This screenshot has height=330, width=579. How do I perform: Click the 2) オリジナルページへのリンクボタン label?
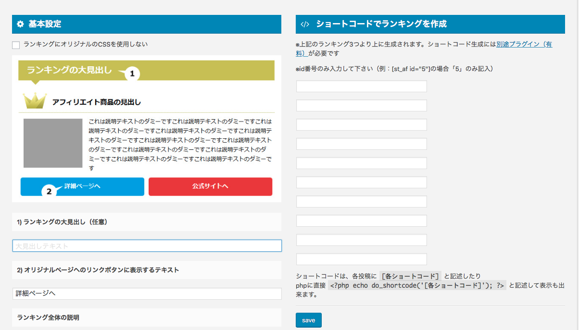click(98, 270)
